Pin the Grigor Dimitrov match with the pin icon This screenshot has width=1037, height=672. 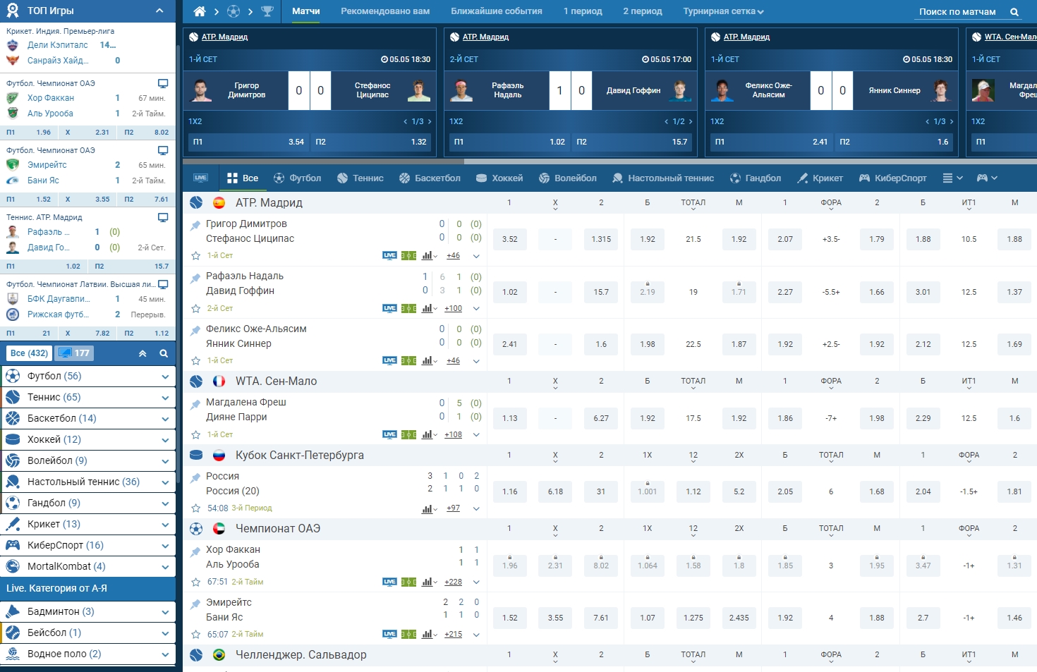click(196, 226)
